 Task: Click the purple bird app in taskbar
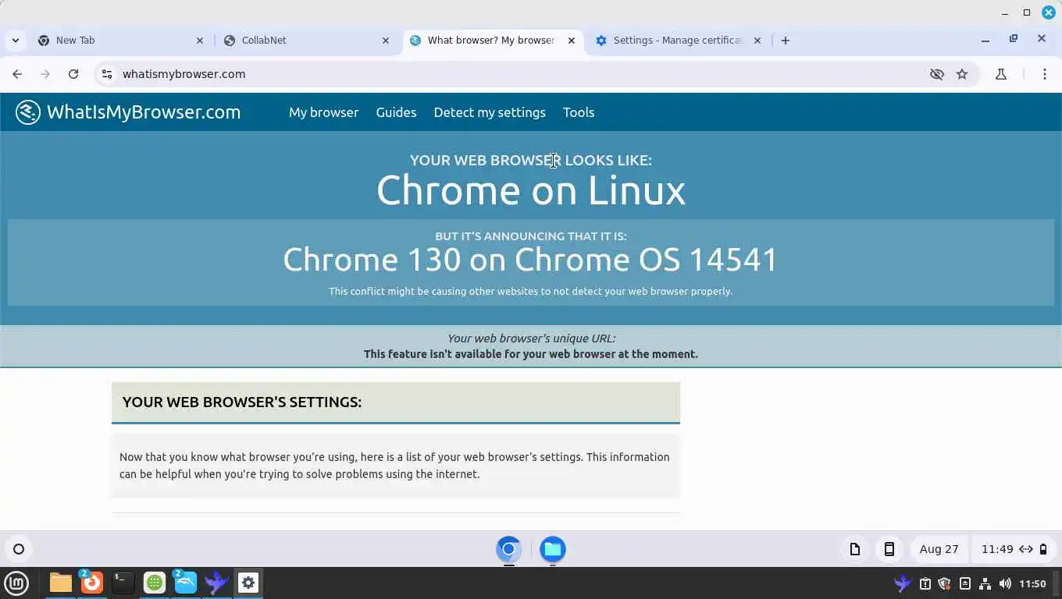pos(216,583)
